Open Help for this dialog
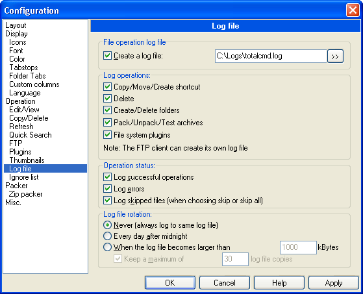Screen dimensions: 363x294 click(x=279, y=283)
